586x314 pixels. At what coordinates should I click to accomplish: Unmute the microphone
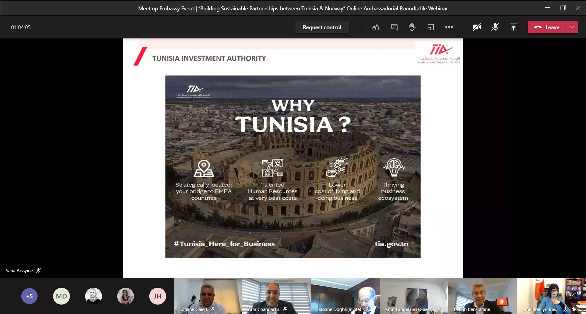coord(495,27)
